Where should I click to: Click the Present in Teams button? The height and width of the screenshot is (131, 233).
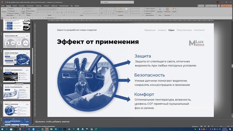pos(211,6)
